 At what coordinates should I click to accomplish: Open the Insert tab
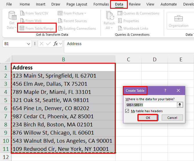click(x=41, y=4)
